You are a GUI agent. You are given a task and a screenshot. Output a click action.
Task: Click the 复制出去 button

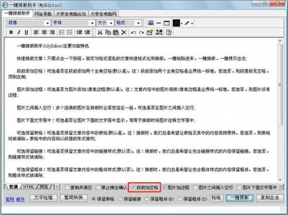pos(270,198)
